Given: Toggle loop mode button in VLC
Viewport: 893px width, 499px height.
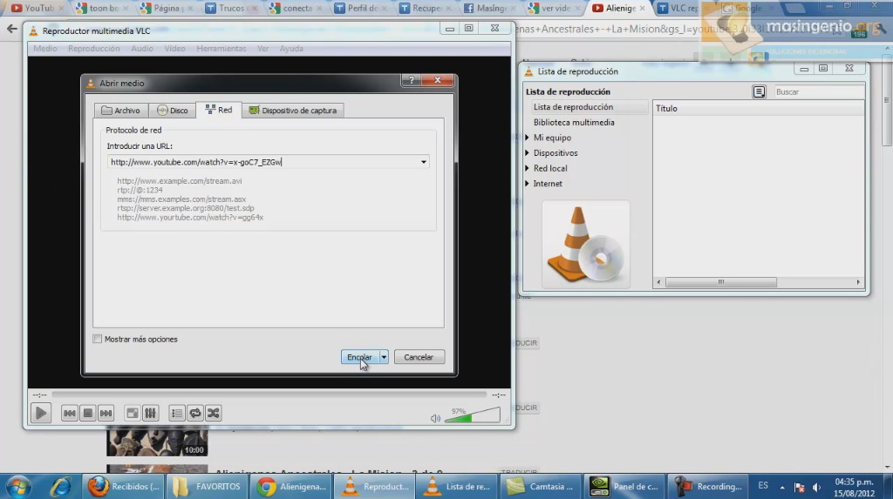Looking at the screenshot, I should click(194, 413).
